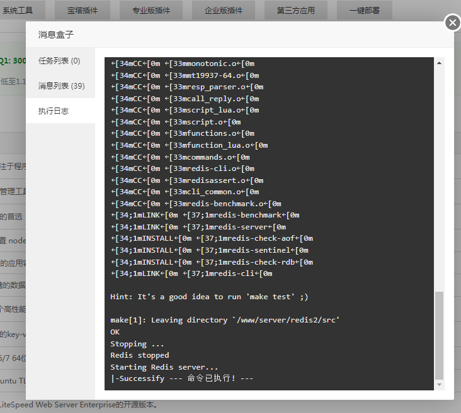
Task: Click log line containing mt19937-64.o
Action: (185, 75)
